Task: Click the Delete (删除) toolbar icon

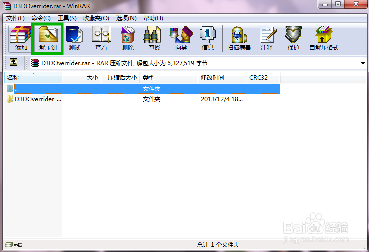Action: tap(128, 38)
